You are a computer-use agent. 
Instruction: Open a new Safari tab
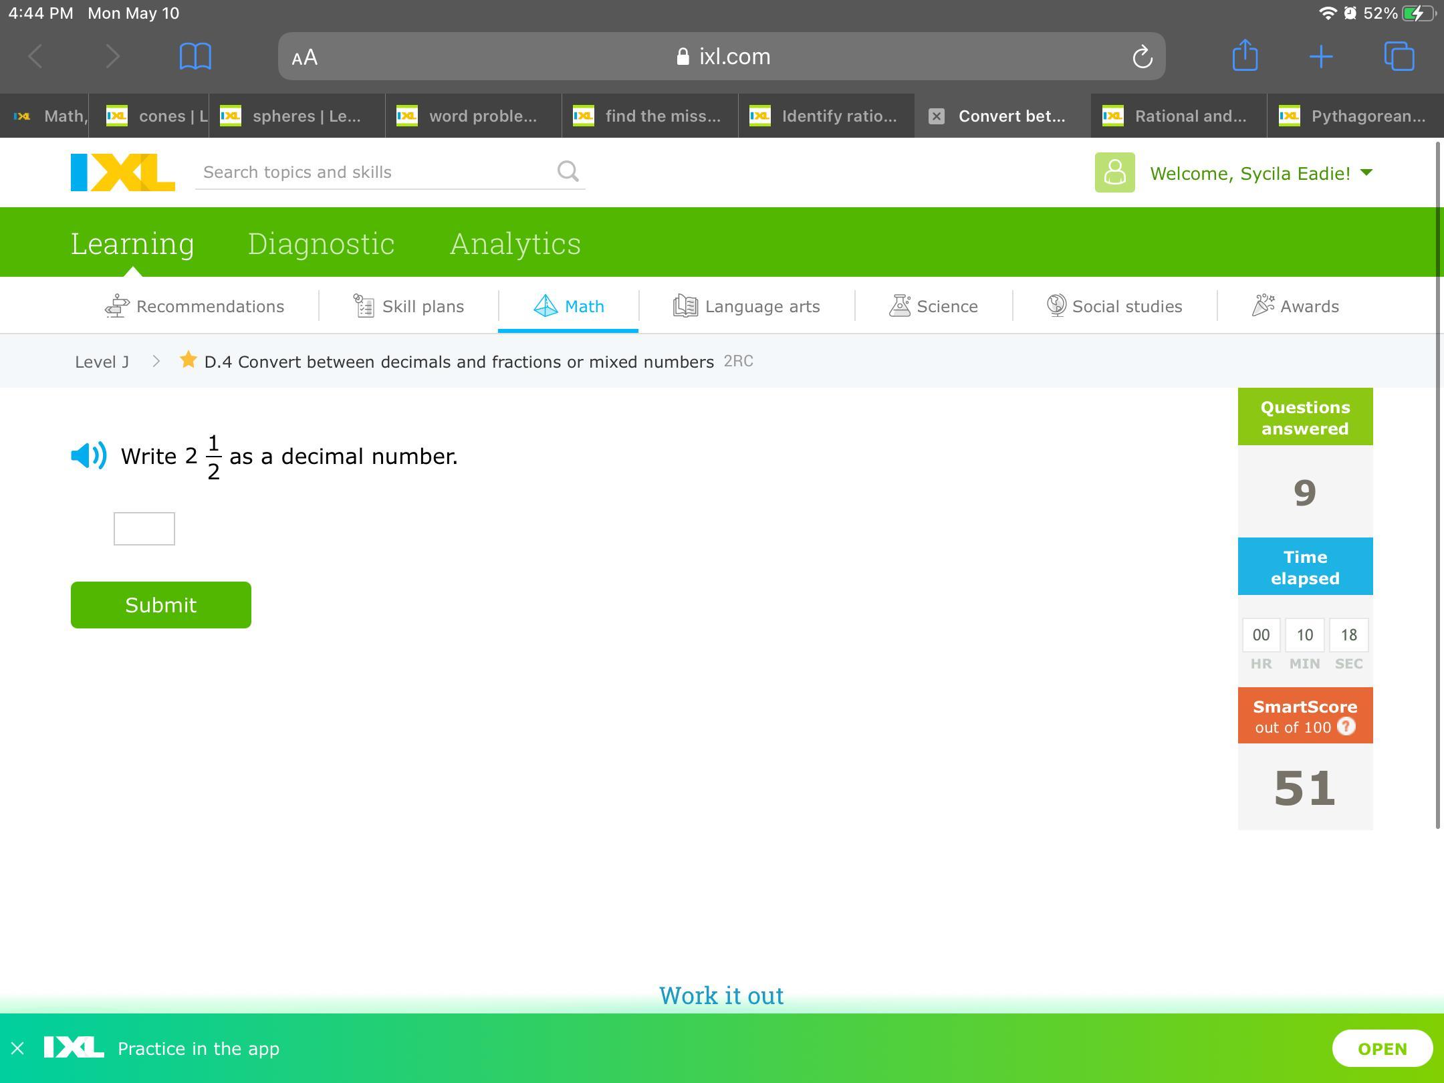coord(1321,56)
